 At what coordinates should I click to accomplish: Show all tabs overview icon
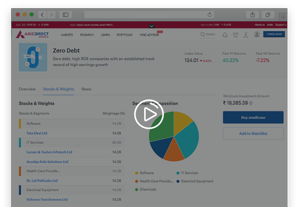point(268,15)
